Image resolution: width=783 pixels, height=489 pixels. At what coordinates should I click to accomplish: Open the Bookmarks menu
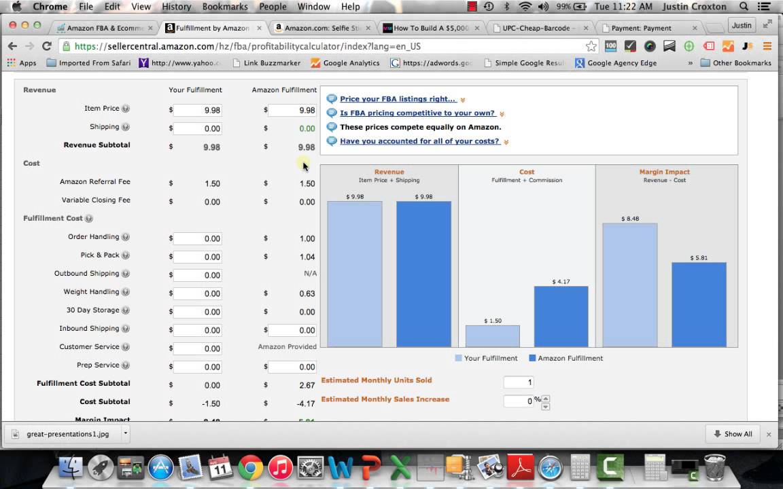[225, 7]
